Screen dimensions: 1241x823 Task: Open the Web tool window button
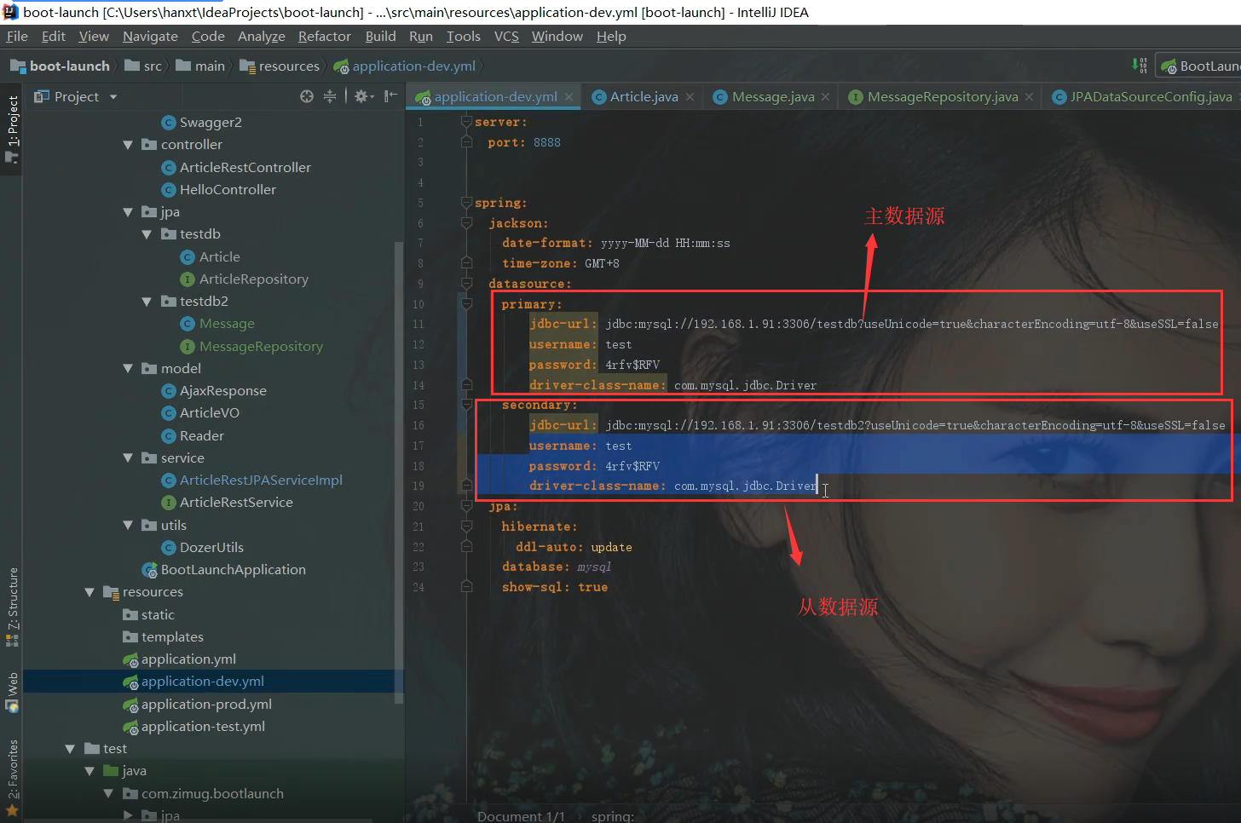click(12, 693)
